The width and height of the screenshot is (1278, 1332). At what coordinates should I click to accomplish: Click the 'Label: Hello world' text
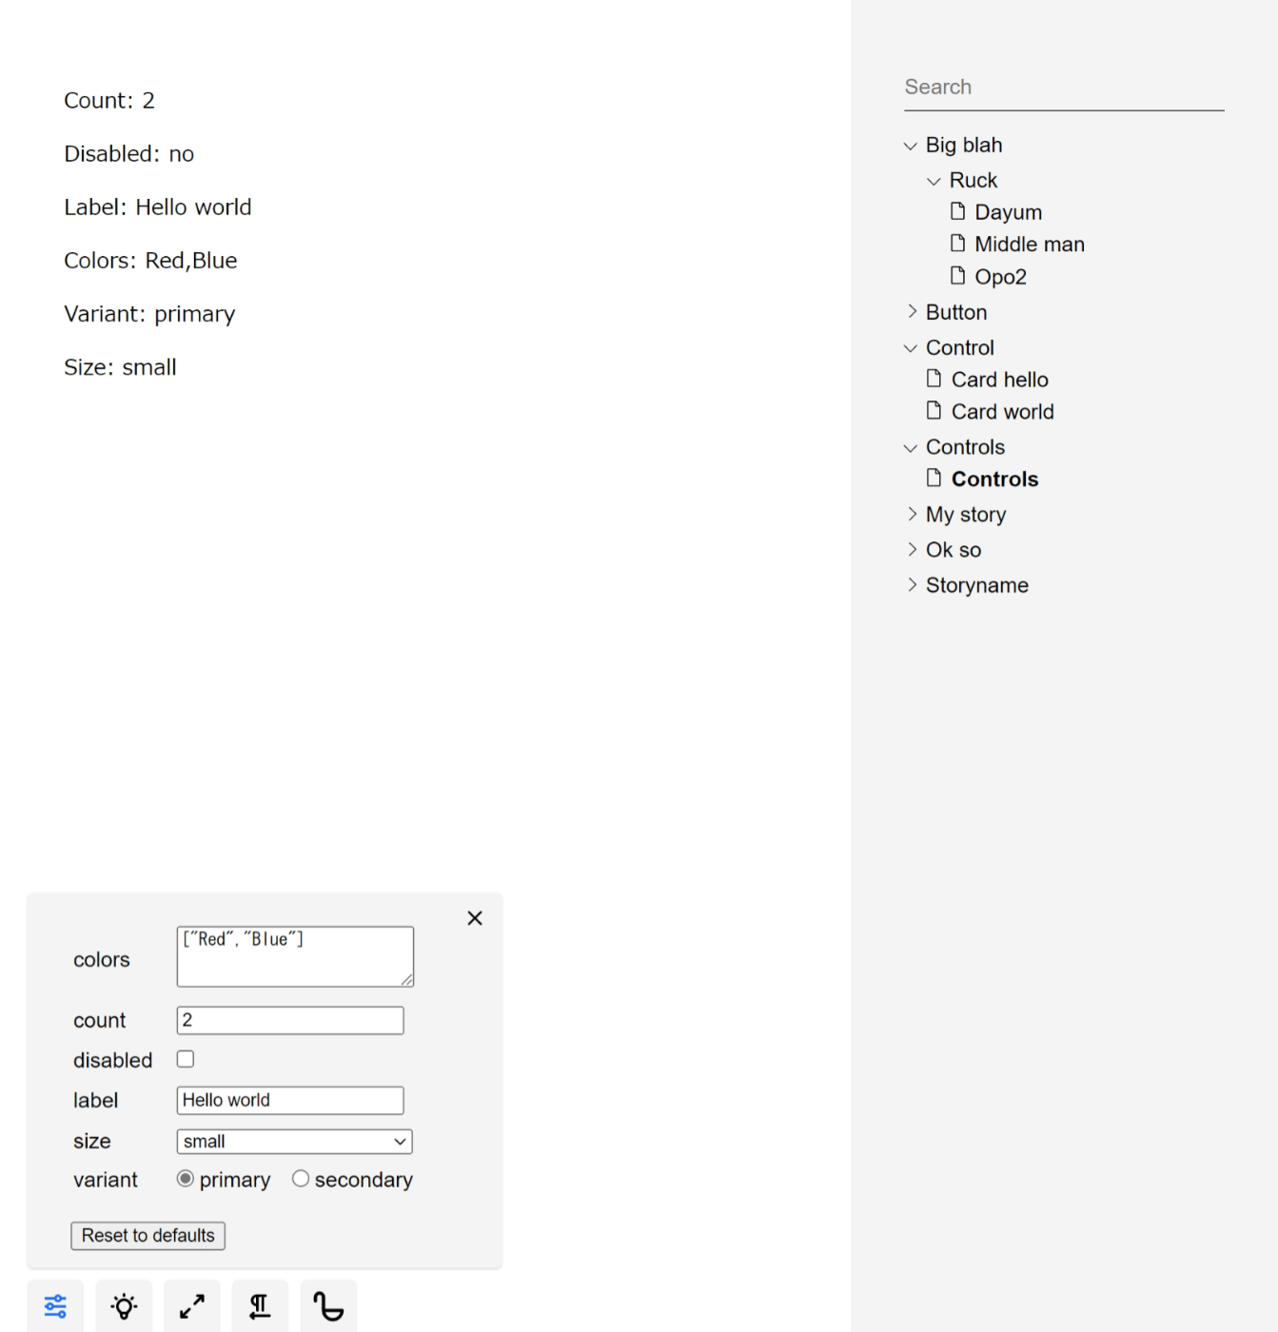(x=158, y=207)
